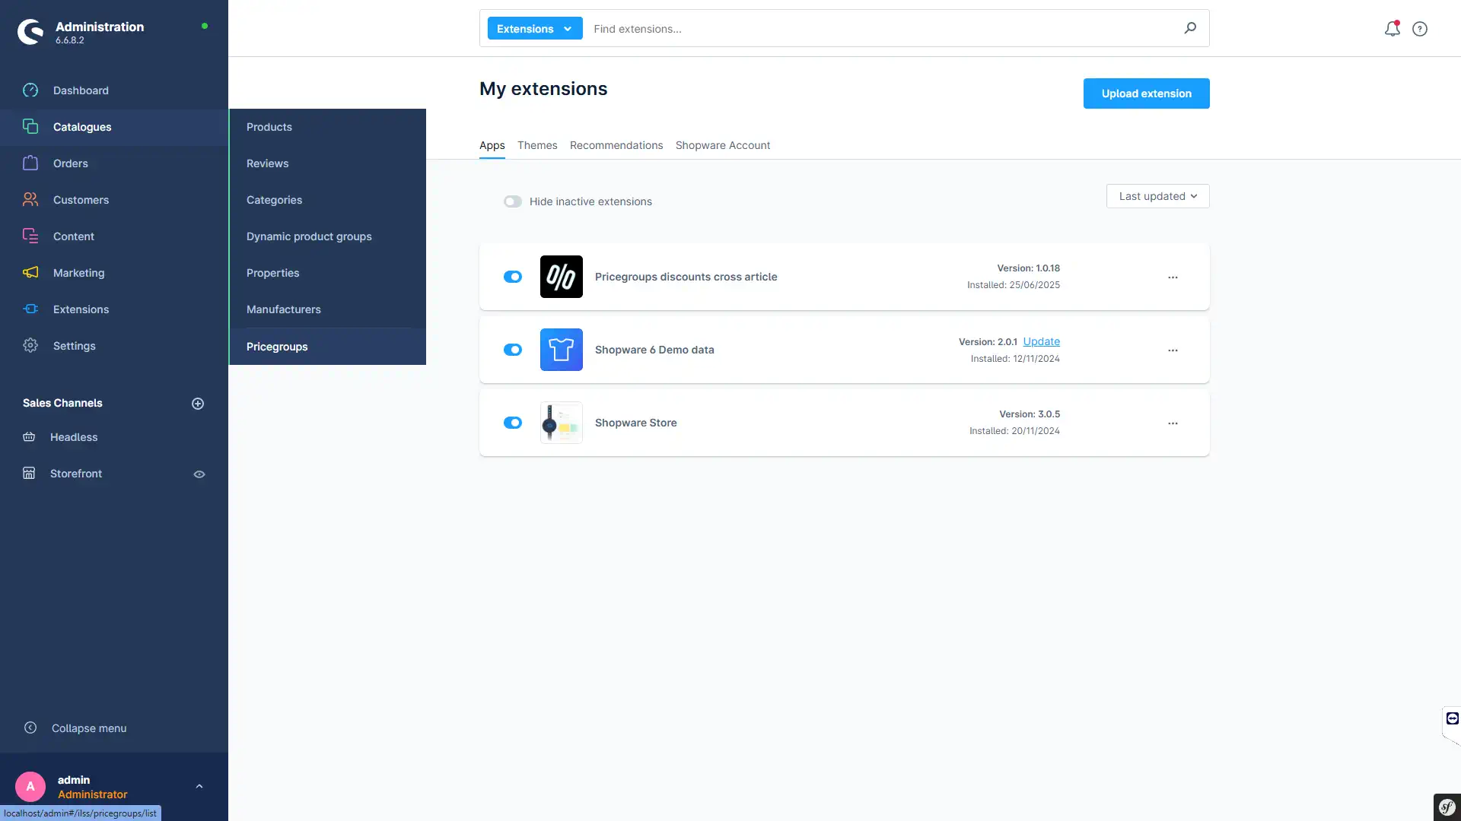Expand the admin user menu chevron

tap(199, 786)
